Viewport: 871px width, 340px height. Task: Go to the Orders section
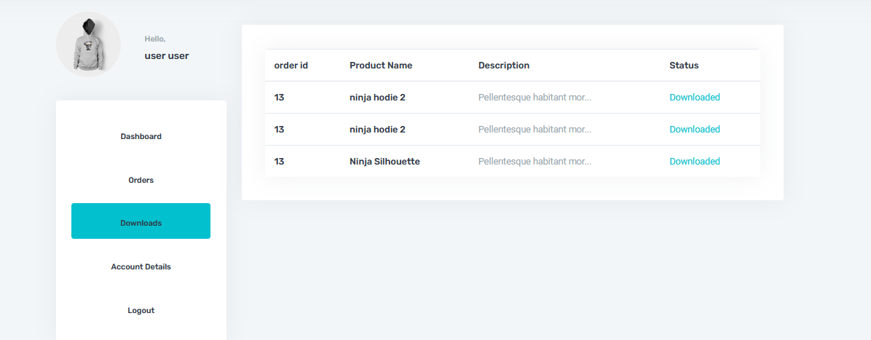tap(141, 180)
